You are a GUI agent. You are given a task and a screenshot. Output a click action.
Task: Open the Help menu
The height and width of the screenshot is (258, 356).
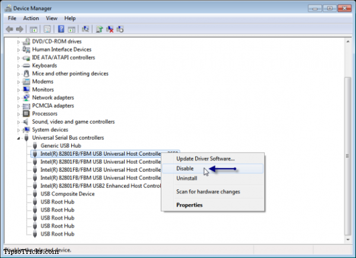[x=69, y=18]
